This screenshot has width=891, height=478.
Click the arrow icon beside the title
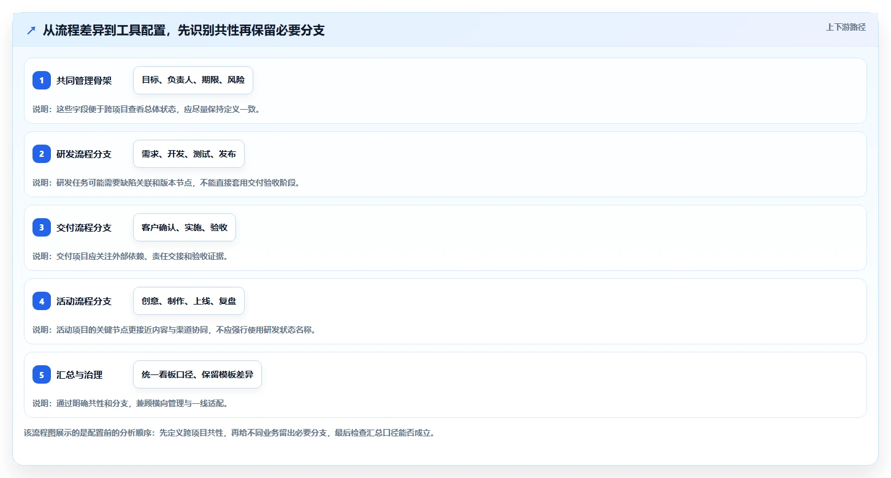pyautogui.click(x=31, y=31)
